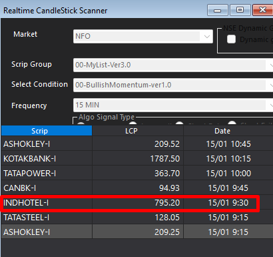
Task: Sort by the Date column header
Action: pyautogui.click(x=228, y=131)
